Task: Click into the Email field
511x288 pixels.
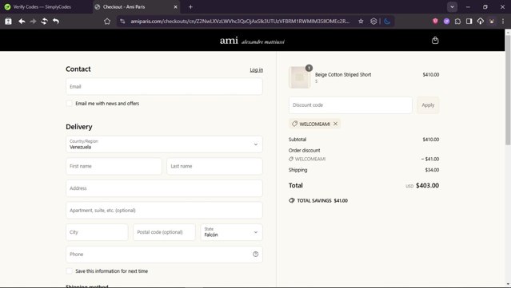Action: coord(164,86)
